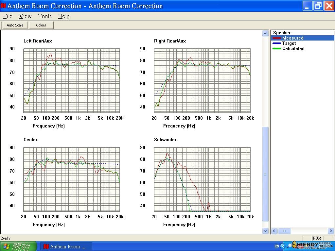The height and width of the screenshot is (251, 335).
Task: Click the vertical scrollbar thumb of graphs
Action: point(265,174)
